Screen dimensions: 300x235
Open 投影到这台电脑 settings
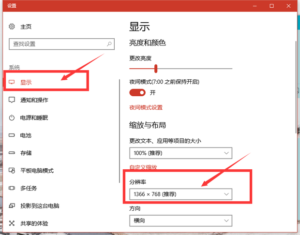tap(40, 206)
